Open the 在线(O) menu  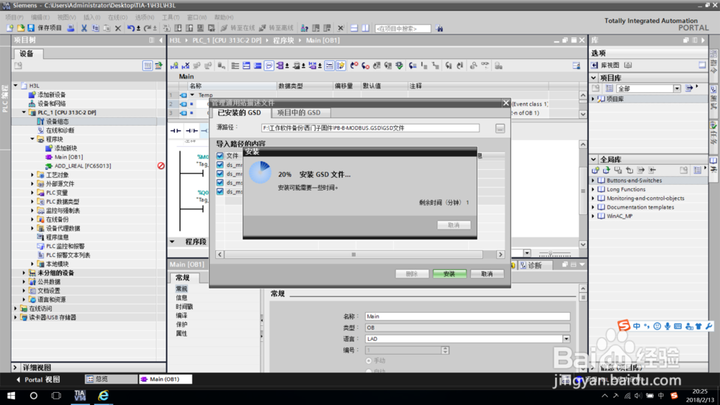tap(117, 17)
